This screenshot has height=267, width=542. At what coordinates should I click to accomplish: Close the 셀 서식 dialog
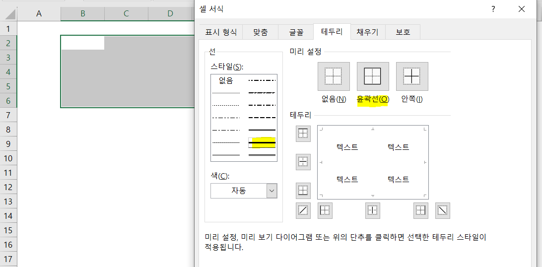point(522,9)
